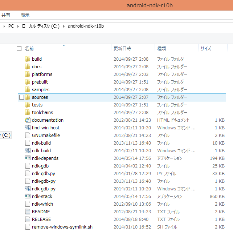Click the RELEASE text file icon

[28, 219]
